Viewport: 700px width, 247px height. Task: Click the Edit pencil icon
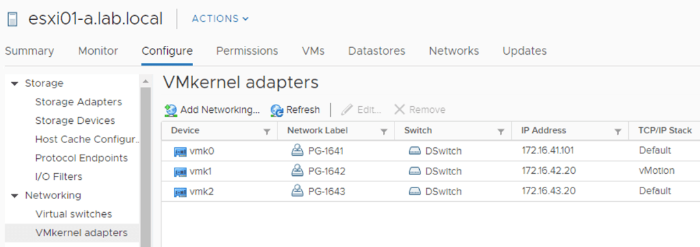(x=347, y=109)
